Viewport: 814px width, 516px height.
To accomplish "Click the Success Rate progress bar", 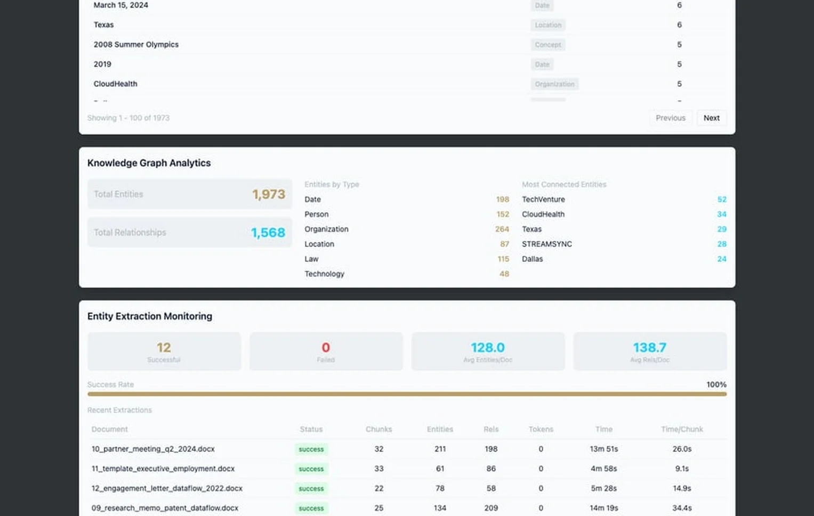I will coord(407,394).
